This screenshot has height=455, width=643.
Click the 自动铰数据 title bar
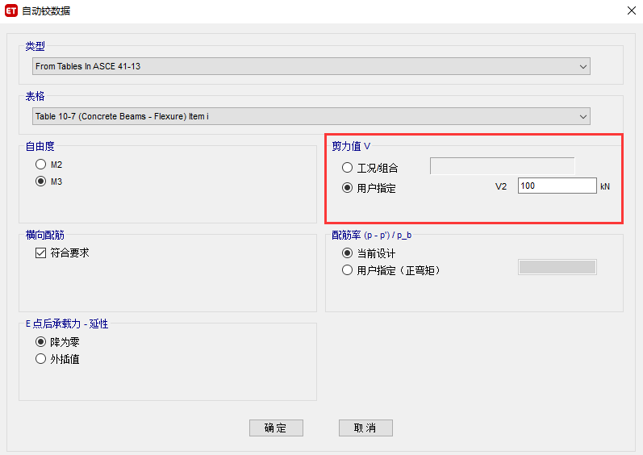tap(323, 11)
